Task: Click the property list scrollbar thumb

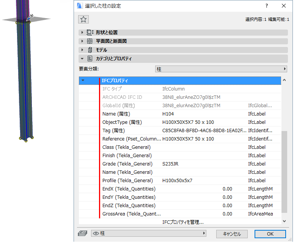Action: point(284,172)
